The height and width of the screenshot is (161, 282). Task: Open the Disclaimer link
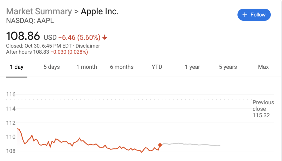87,46
